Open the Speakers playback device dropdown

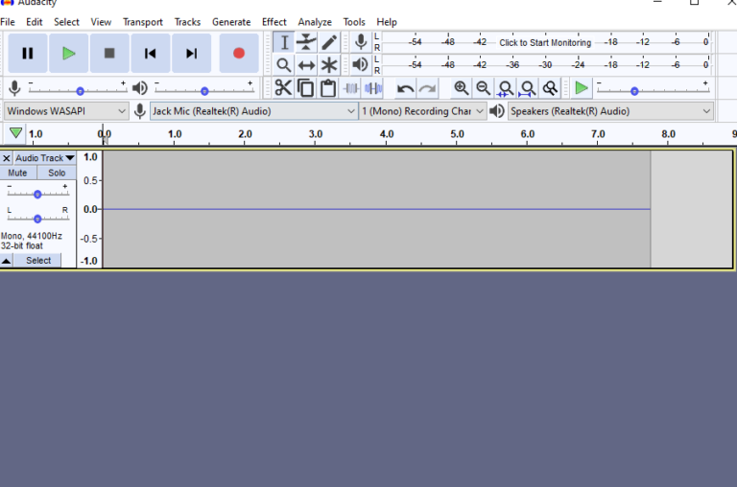pyautogui.click(x=610, y=111)
